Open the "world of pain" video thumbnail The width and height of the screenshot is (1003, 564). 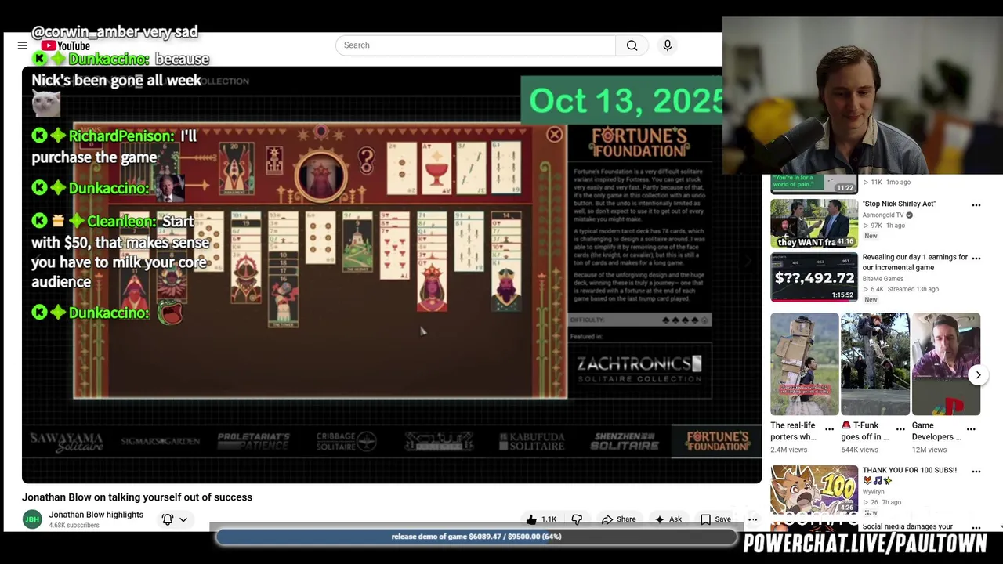813,185
